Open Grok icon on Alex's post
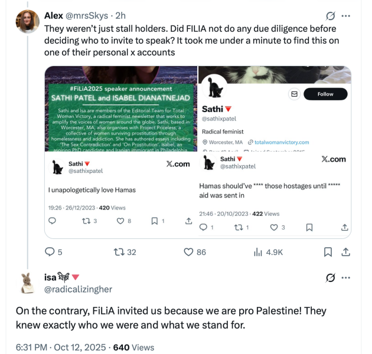 point(331,15)
